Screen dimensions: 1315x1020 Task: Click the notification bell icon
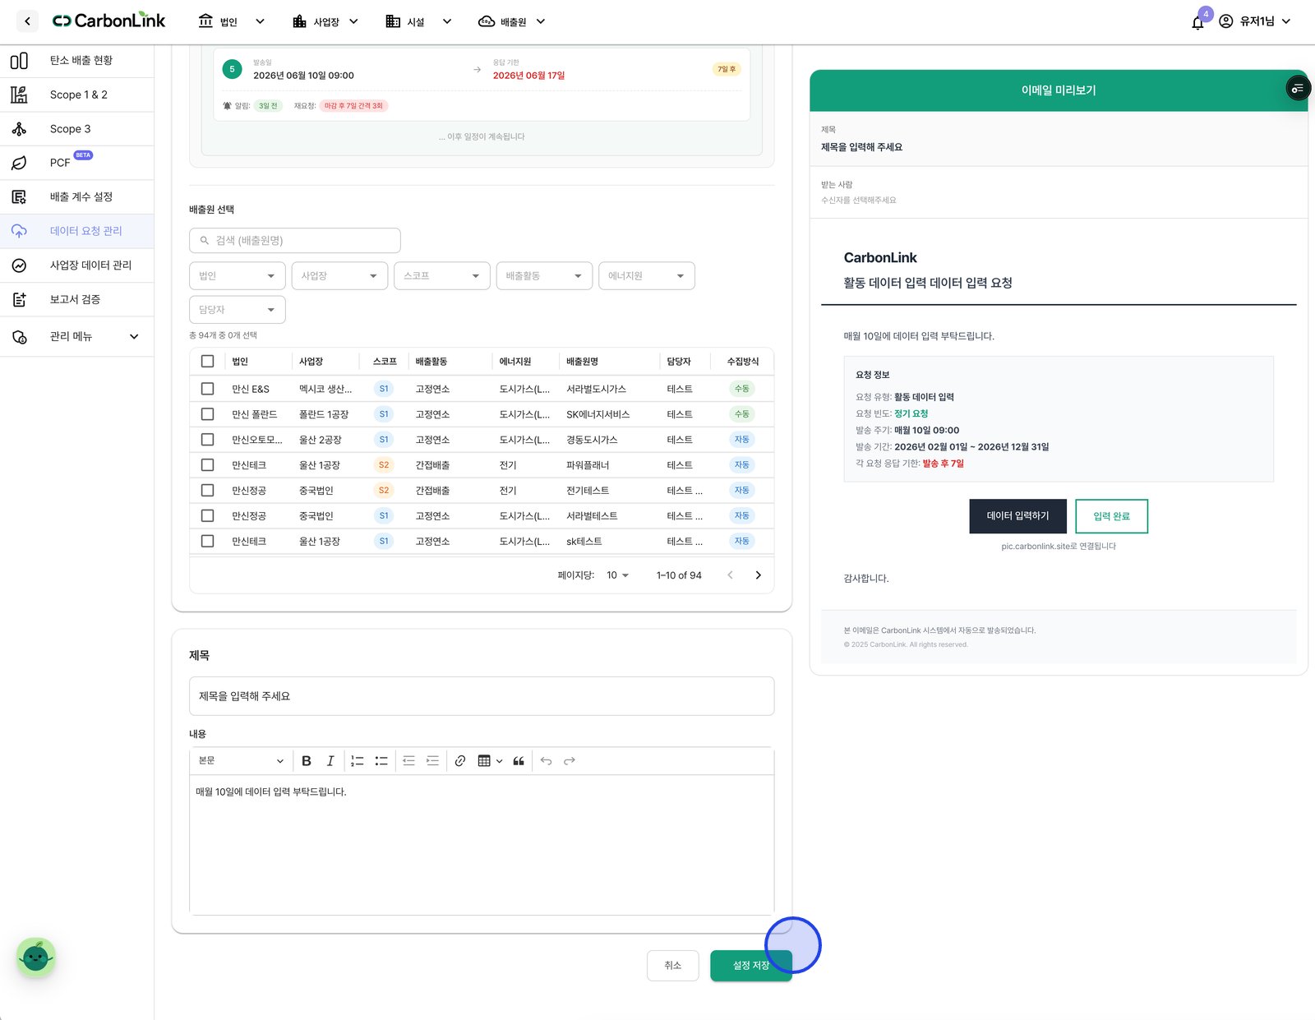[1197, 22]
